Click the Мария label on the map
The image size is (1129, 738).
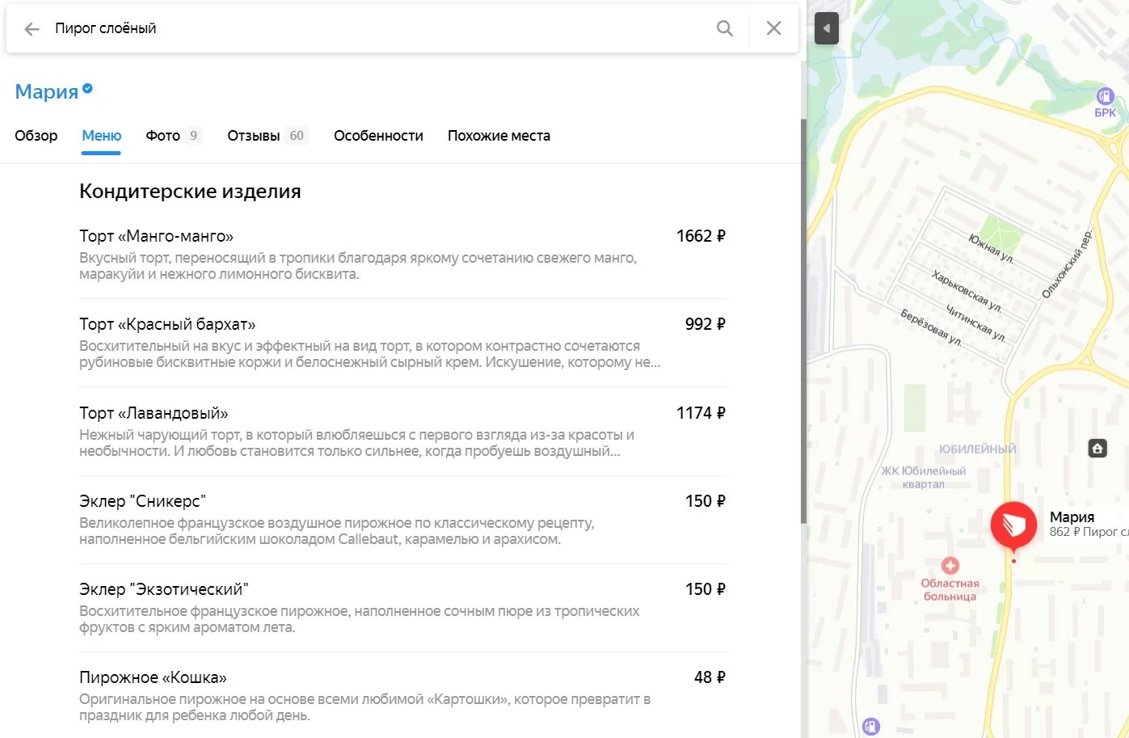(x=1072, y=517)
